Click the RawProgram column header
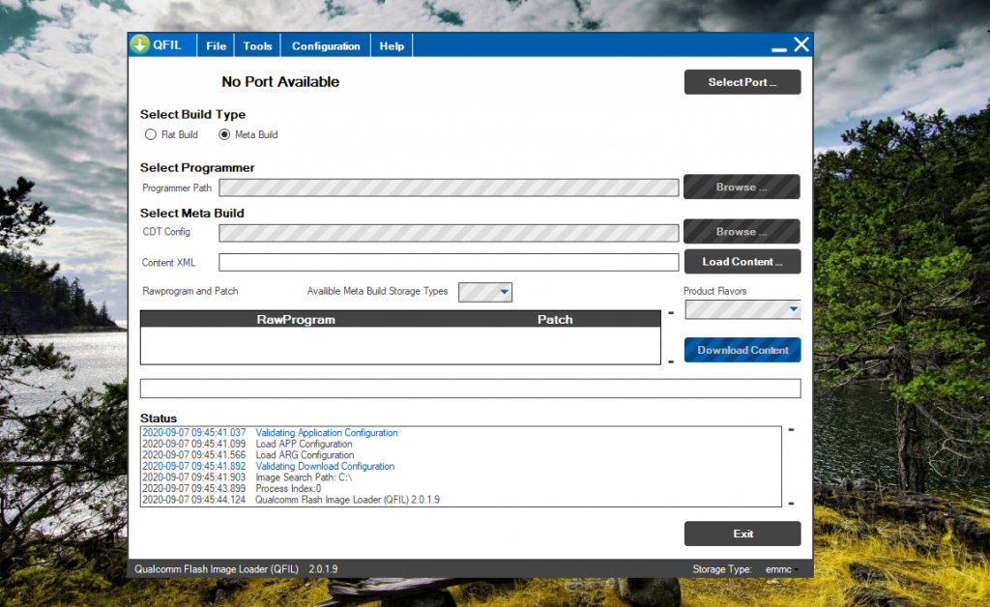 coord(296,319)
